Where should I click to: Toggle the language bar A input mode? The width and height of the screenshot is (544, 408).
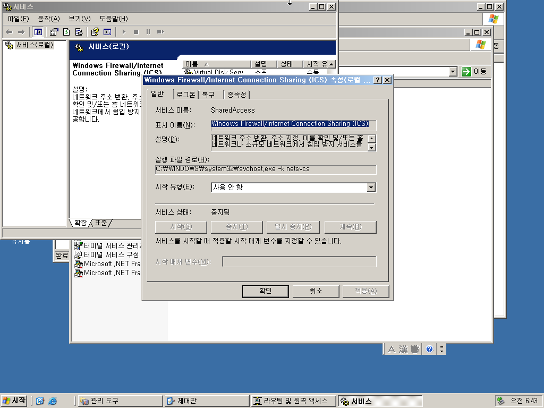[x=392, y=349]
